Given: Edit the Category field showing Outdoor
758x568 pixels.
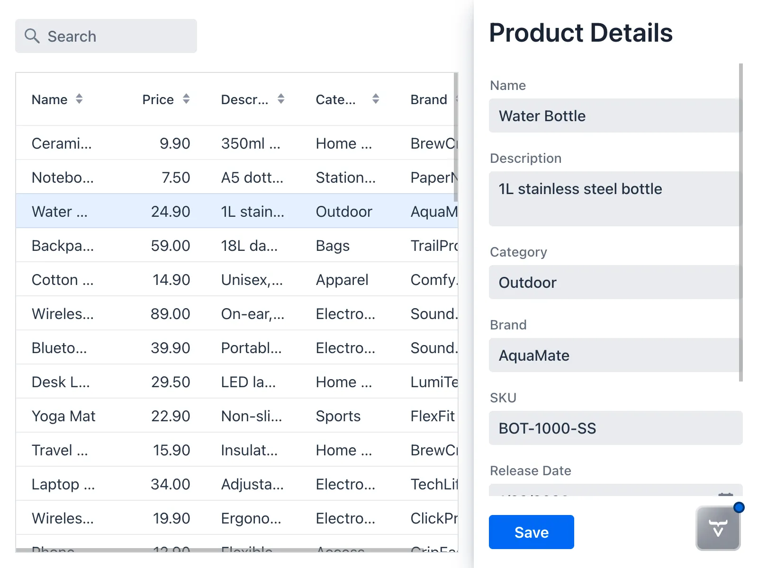Looking at the screenshot, I should point(613,283).
